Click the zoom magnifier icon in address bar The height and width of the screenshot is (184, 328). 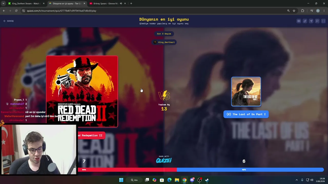pos(288,11)
